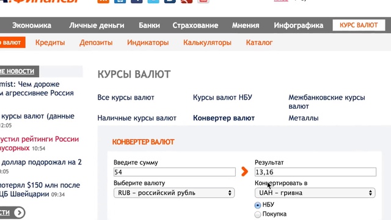Open news 'курсы валют (данные'
Image resolution: width=391 pixels, height=220 pixels.
click(38, 116)
